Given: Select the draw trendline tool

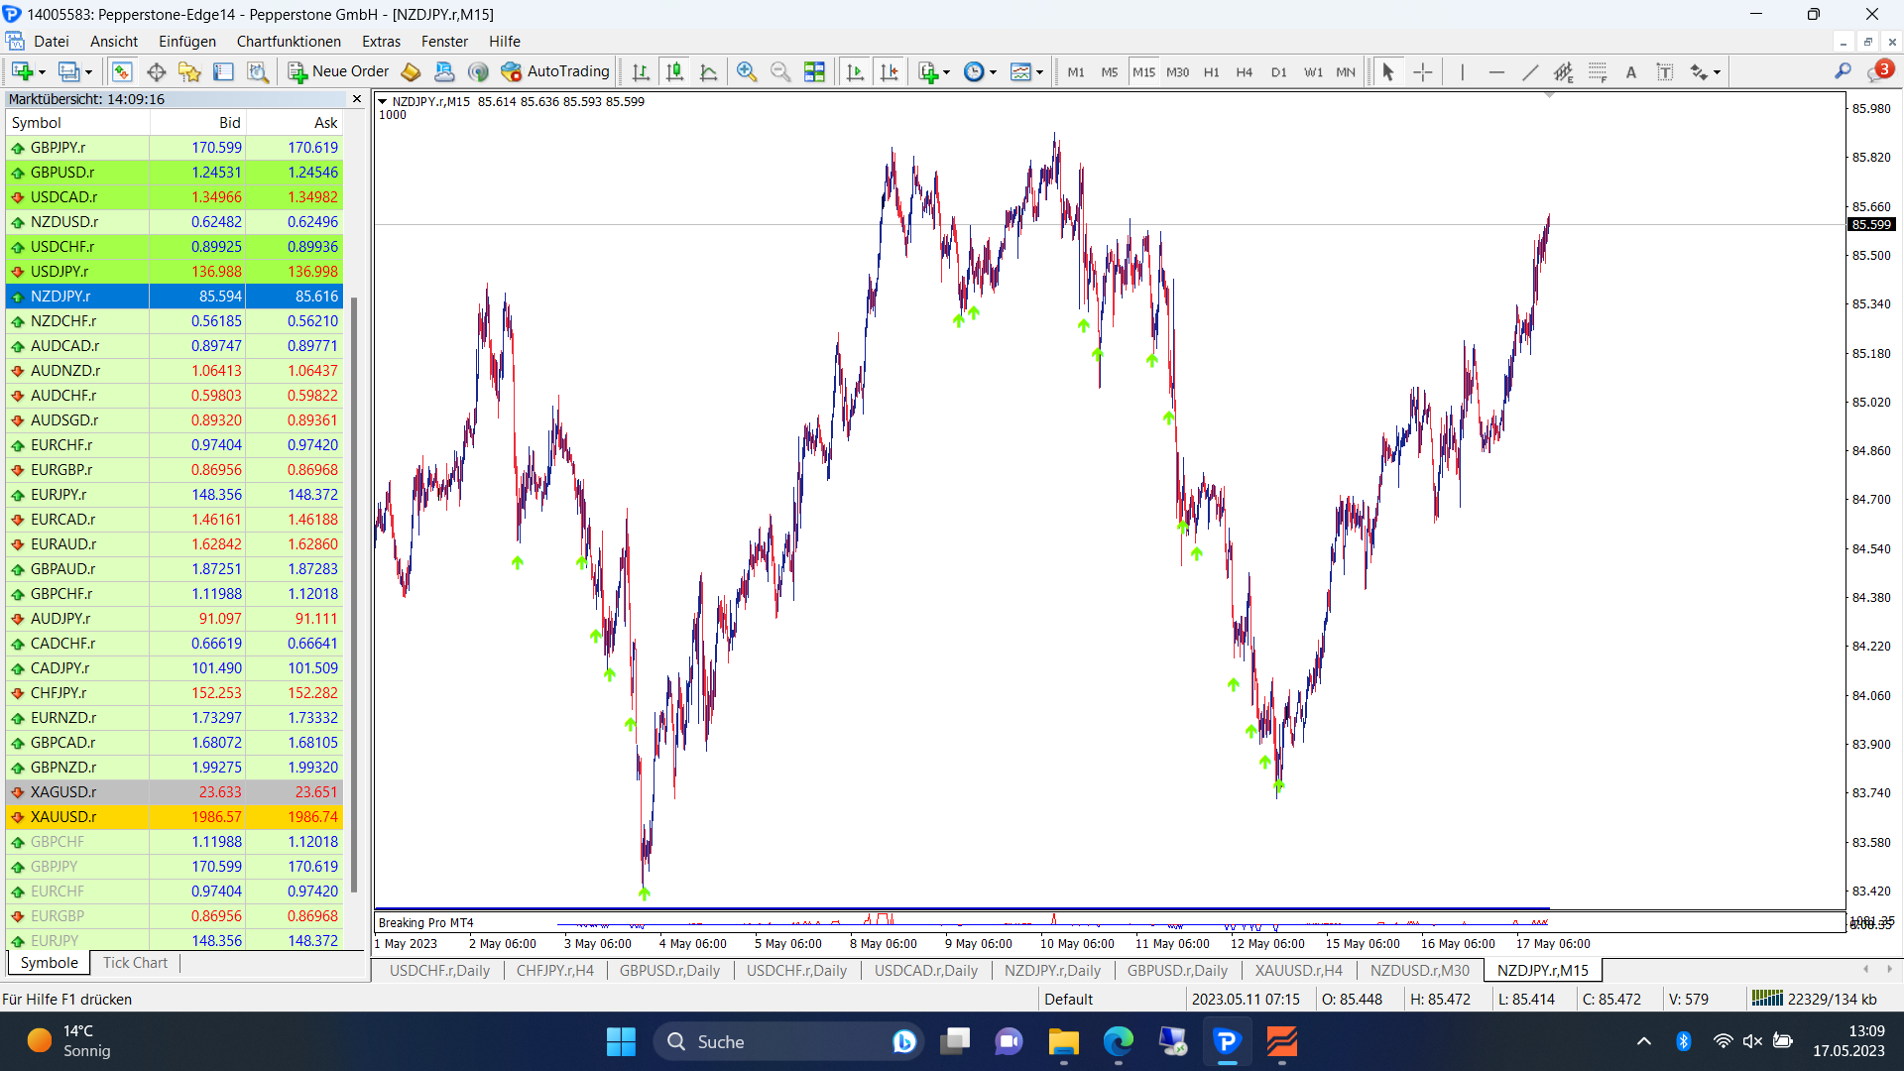Looking at the screenshot, I should [x=1530, y=71].
